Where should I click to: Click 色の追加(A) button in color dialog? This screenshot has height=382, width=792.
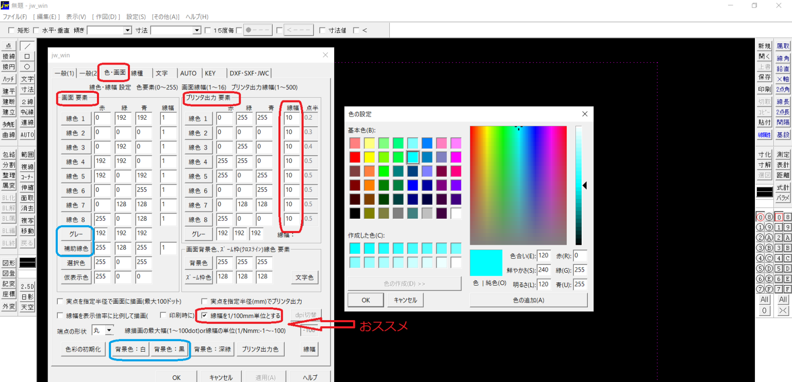pos(529,300)
